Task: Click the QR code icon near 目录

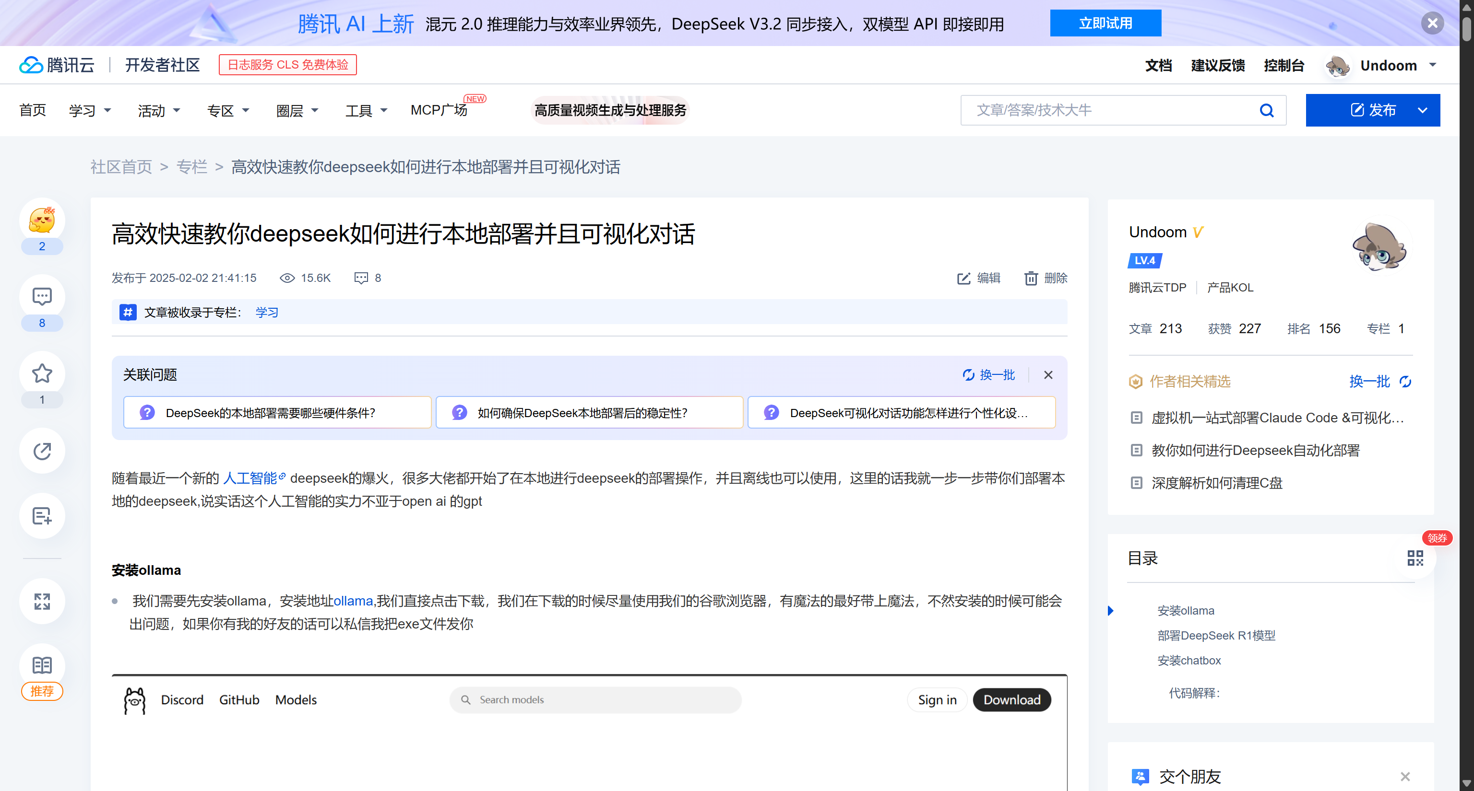Action: [1415, 558]
